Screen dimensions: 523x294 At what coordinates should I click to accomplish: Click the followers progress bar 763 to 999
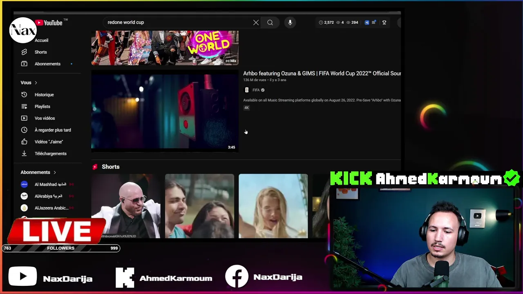61,248
